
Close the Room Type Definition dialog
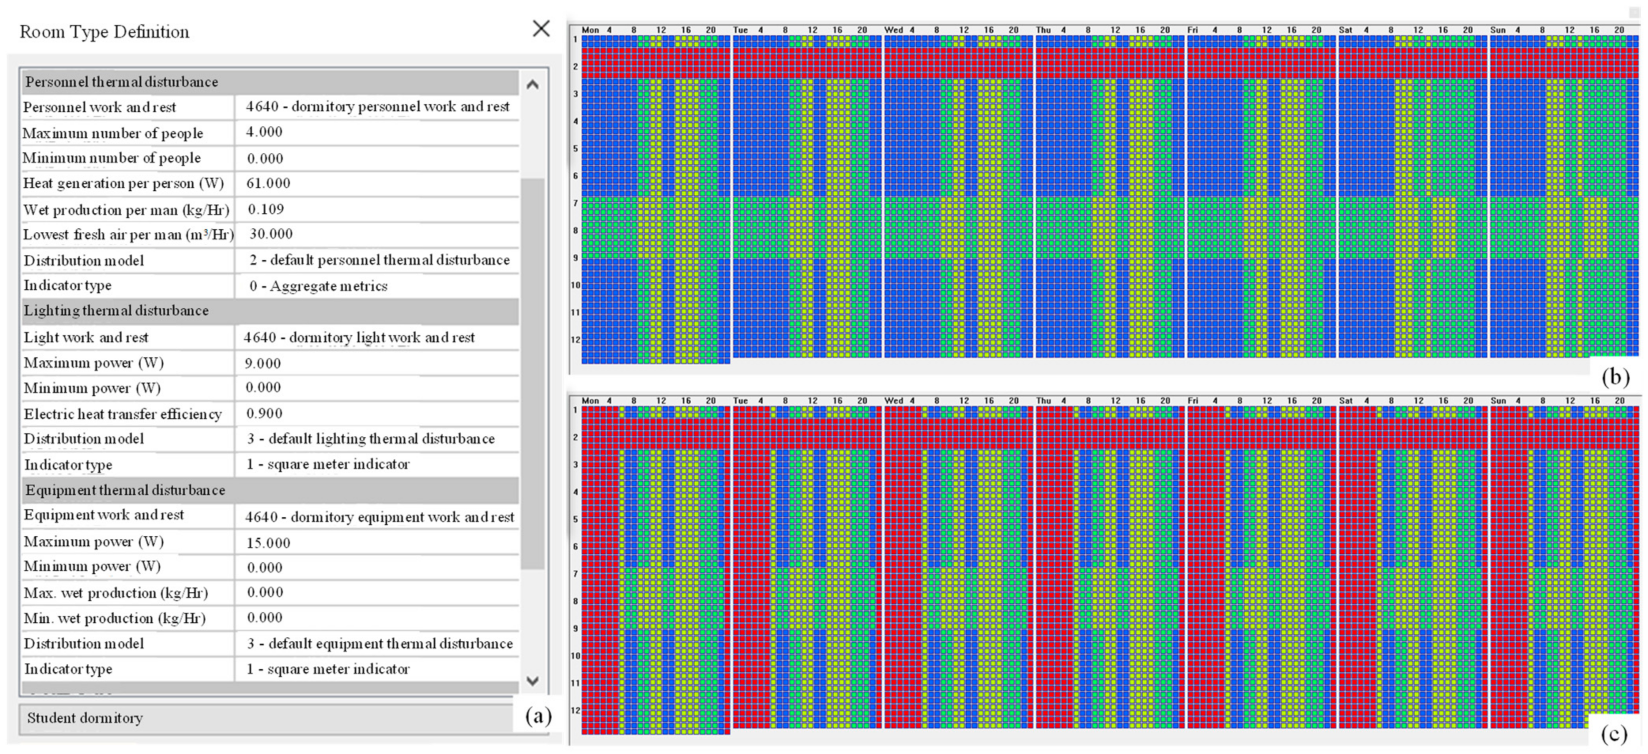(x=541, y=28)
